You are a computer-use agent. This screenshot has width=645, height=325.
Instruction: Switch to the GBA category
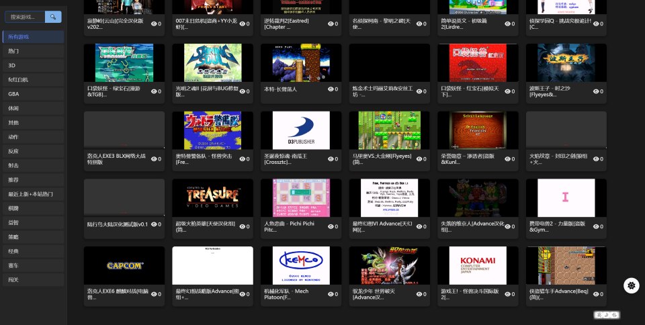33,94
